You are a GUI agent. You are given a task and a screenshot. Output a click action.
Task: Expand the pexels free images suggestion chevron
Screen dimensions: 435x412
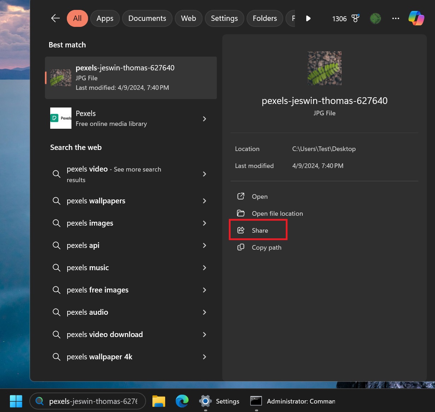tap(204, 290)
